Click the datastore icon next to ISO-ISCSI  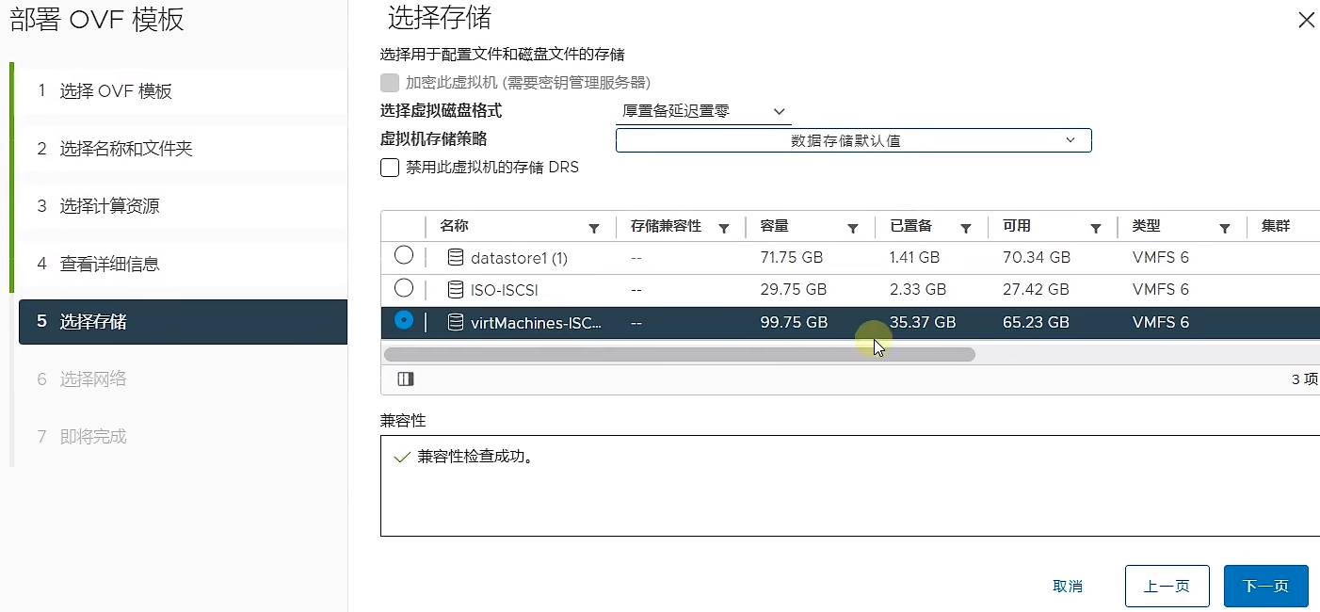coord(456,289)
